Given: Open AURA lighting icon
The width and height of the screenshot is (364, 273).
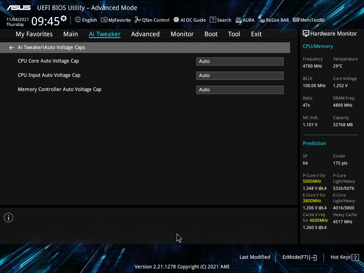Looking at the screenshot, I should (x=239, y=20).
